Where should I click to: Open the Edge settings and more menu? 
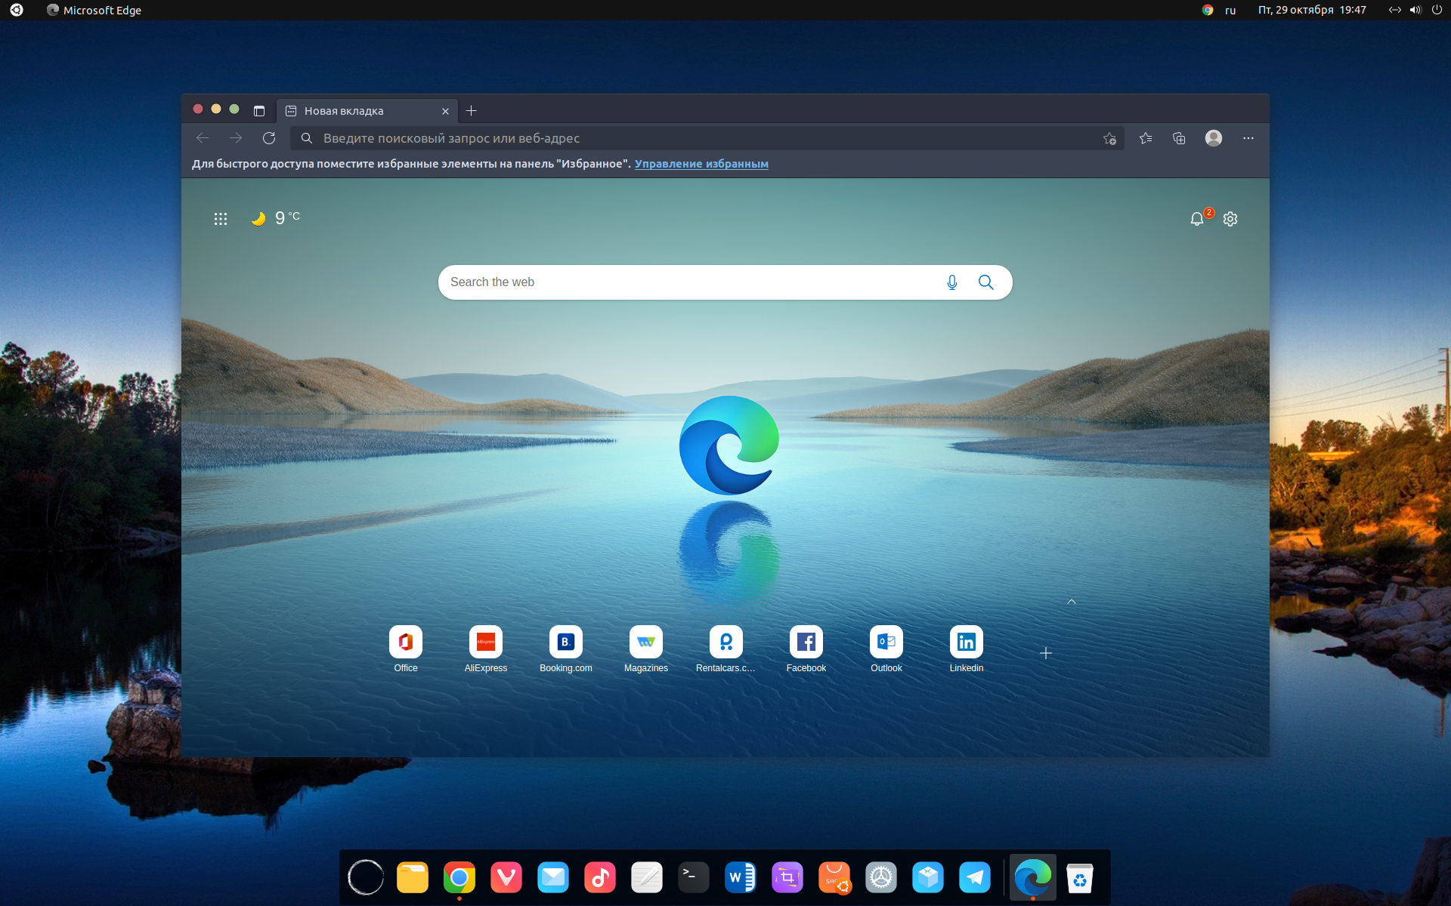(1248, 138)
